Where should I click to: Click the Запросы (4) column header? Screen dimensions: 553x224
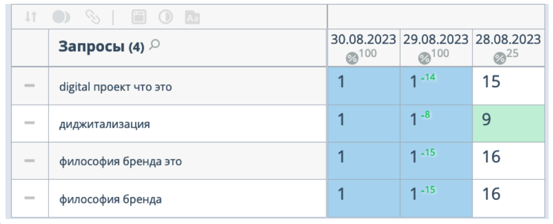pyautogui.click(x=101, y=46)
